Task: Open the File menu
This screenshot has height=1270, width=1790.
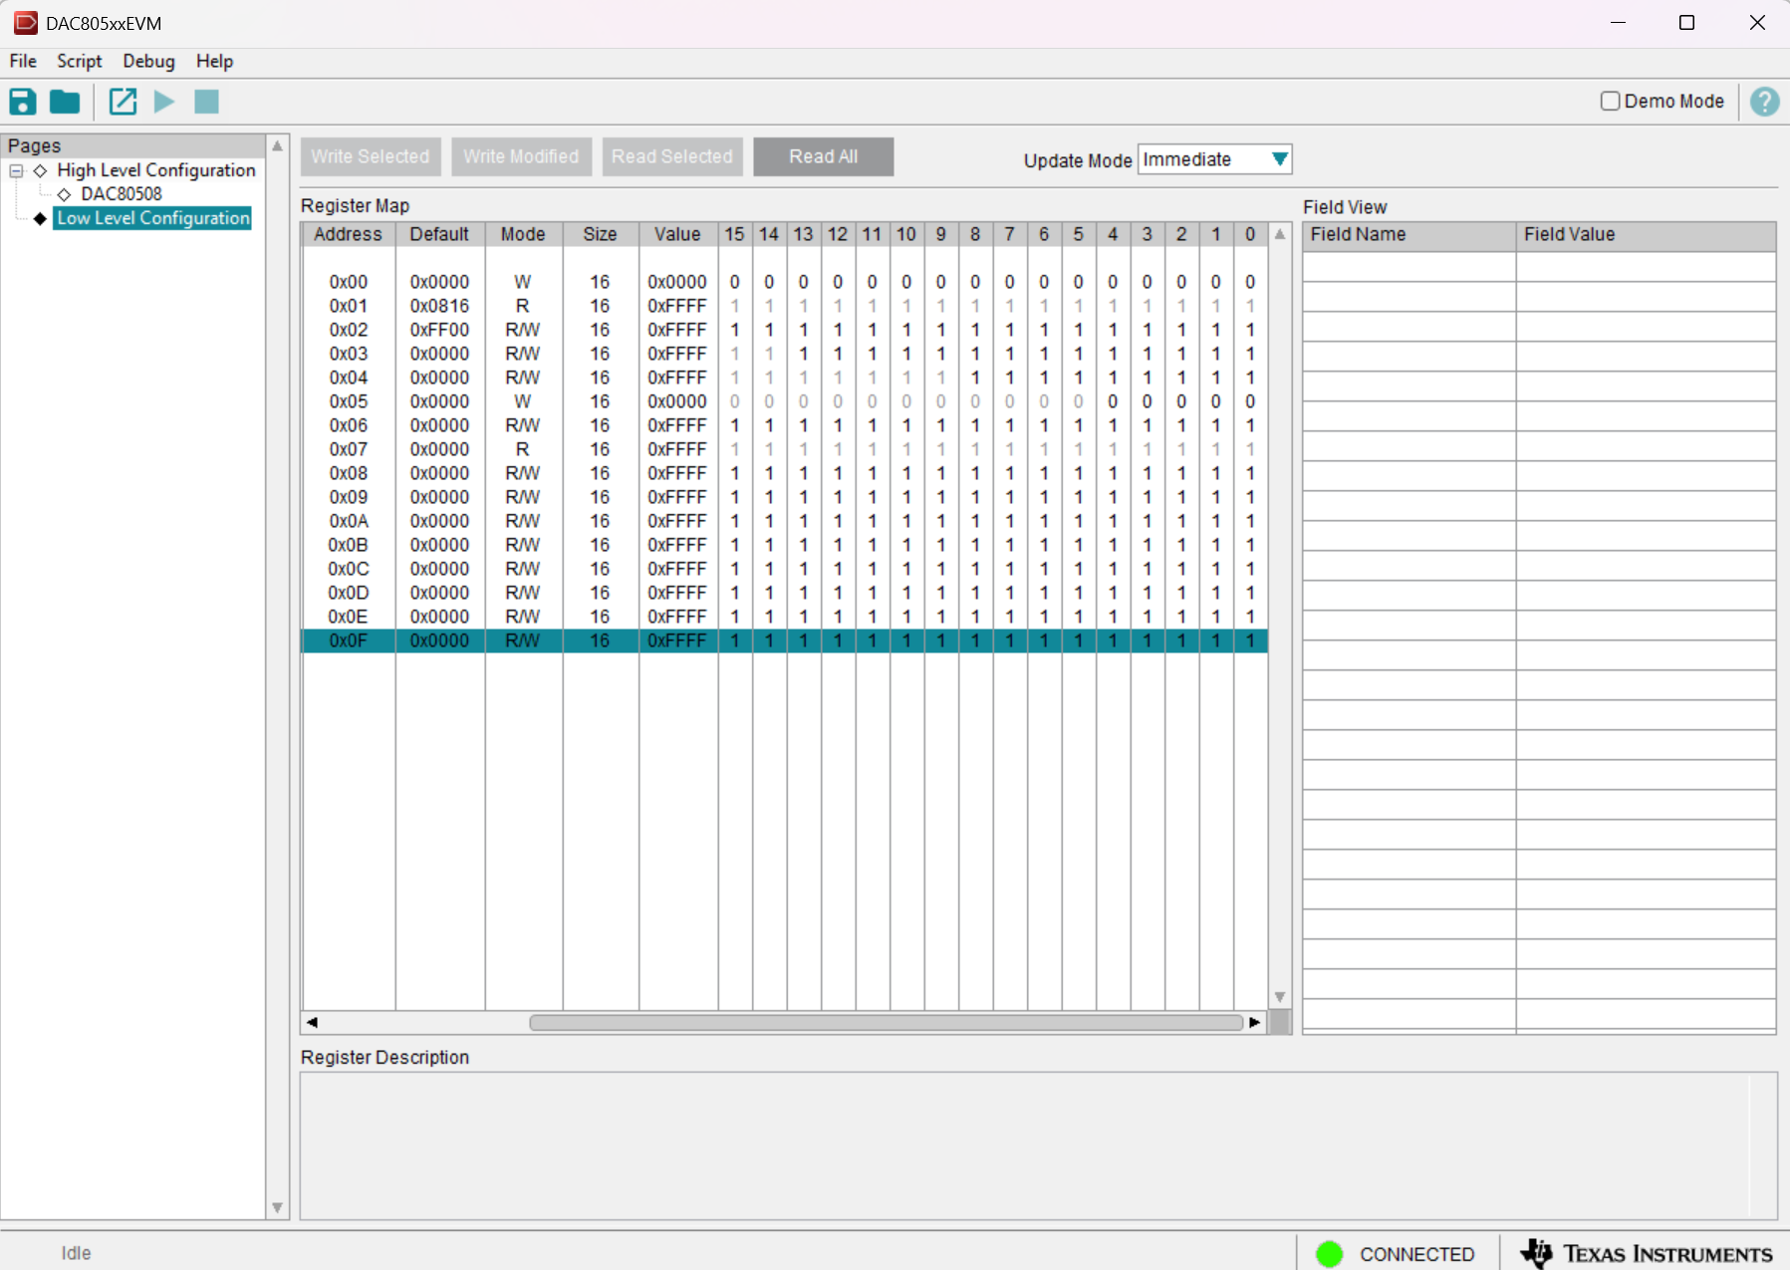Action: (x=23, y=61)
